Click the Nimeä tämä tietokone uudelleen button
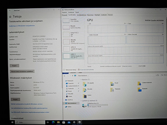Screen dimensions: 167x125 tap(22, 71)
